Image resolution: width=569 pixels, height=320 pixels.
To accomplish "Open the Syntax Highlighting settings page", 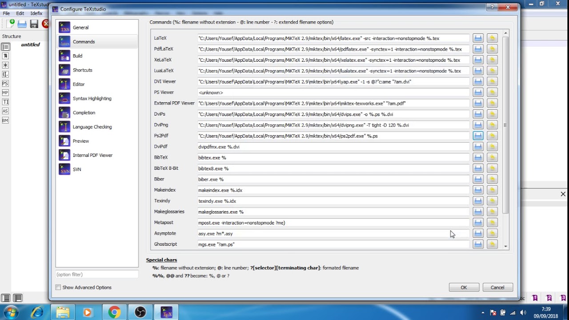I will pos(92,99).
